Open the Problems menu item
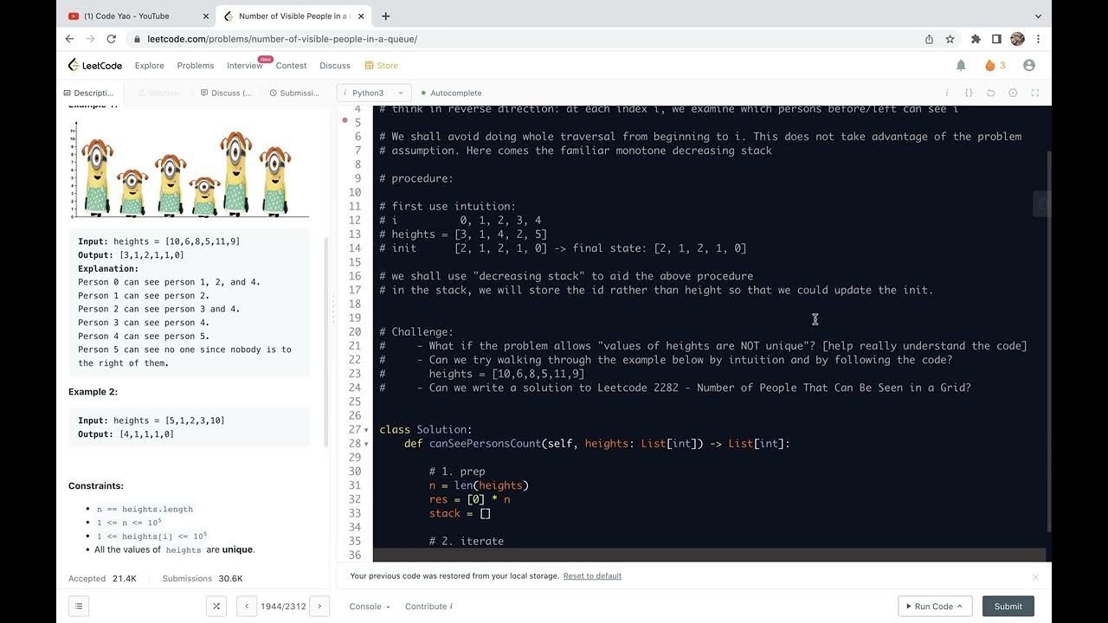Screen dimensions: 1108x623 point(196,65)
